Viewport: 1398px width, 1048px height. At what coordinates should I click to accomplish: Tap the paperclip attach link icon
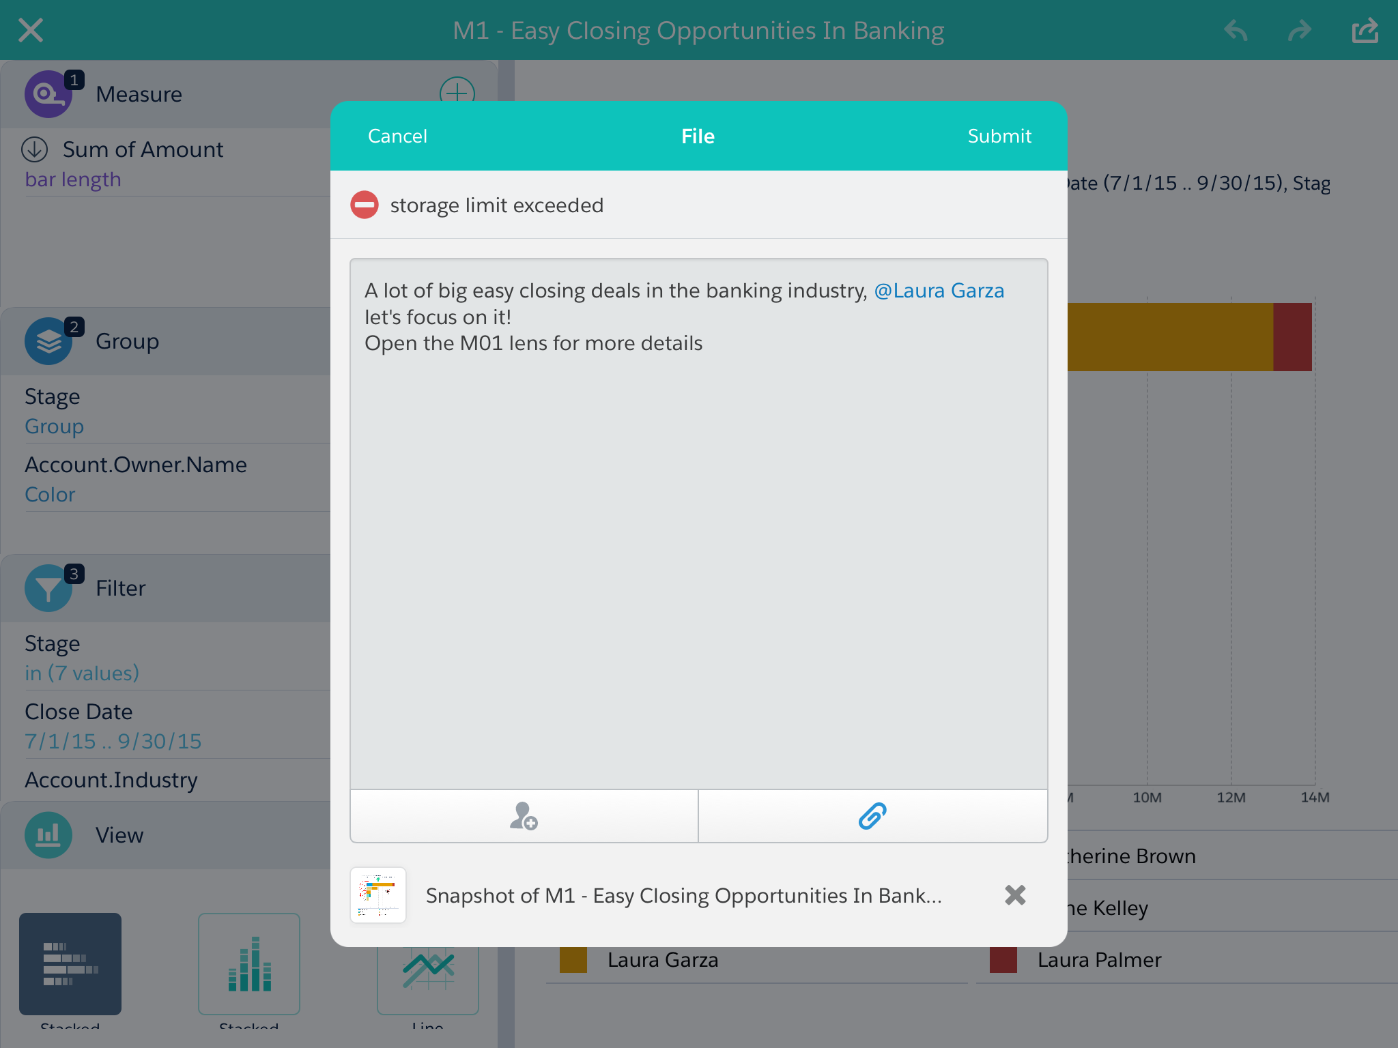point(872,816)
